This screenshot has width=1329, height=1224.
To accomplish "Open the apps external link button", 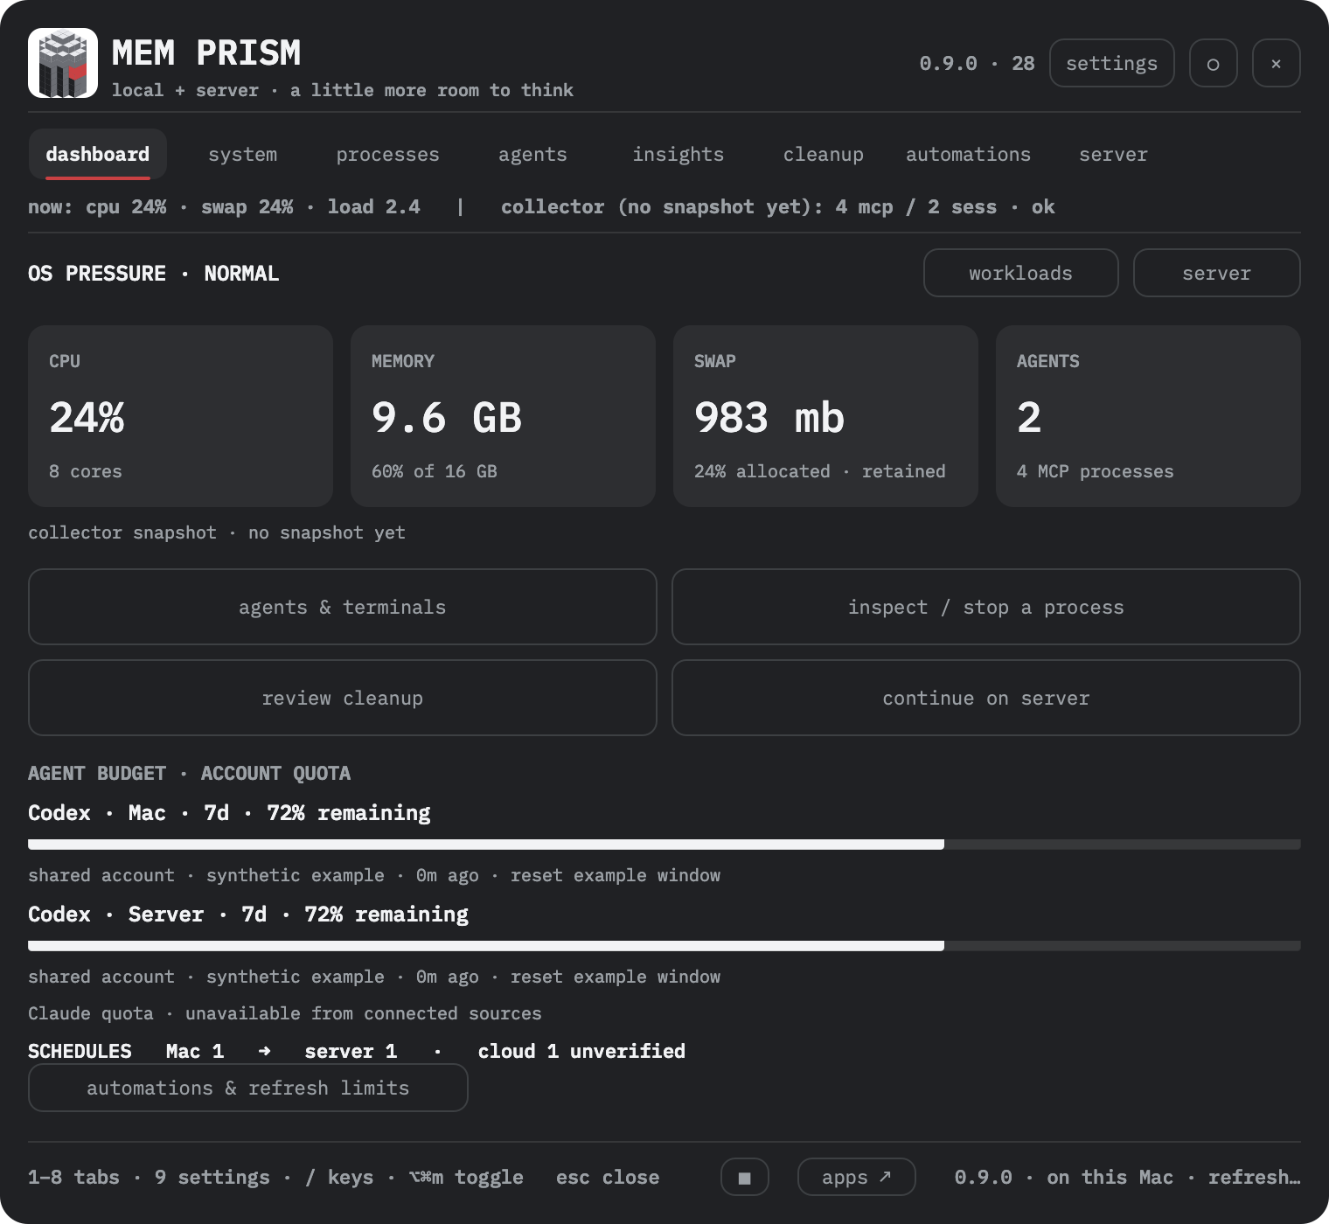I will pos(857,1177).
